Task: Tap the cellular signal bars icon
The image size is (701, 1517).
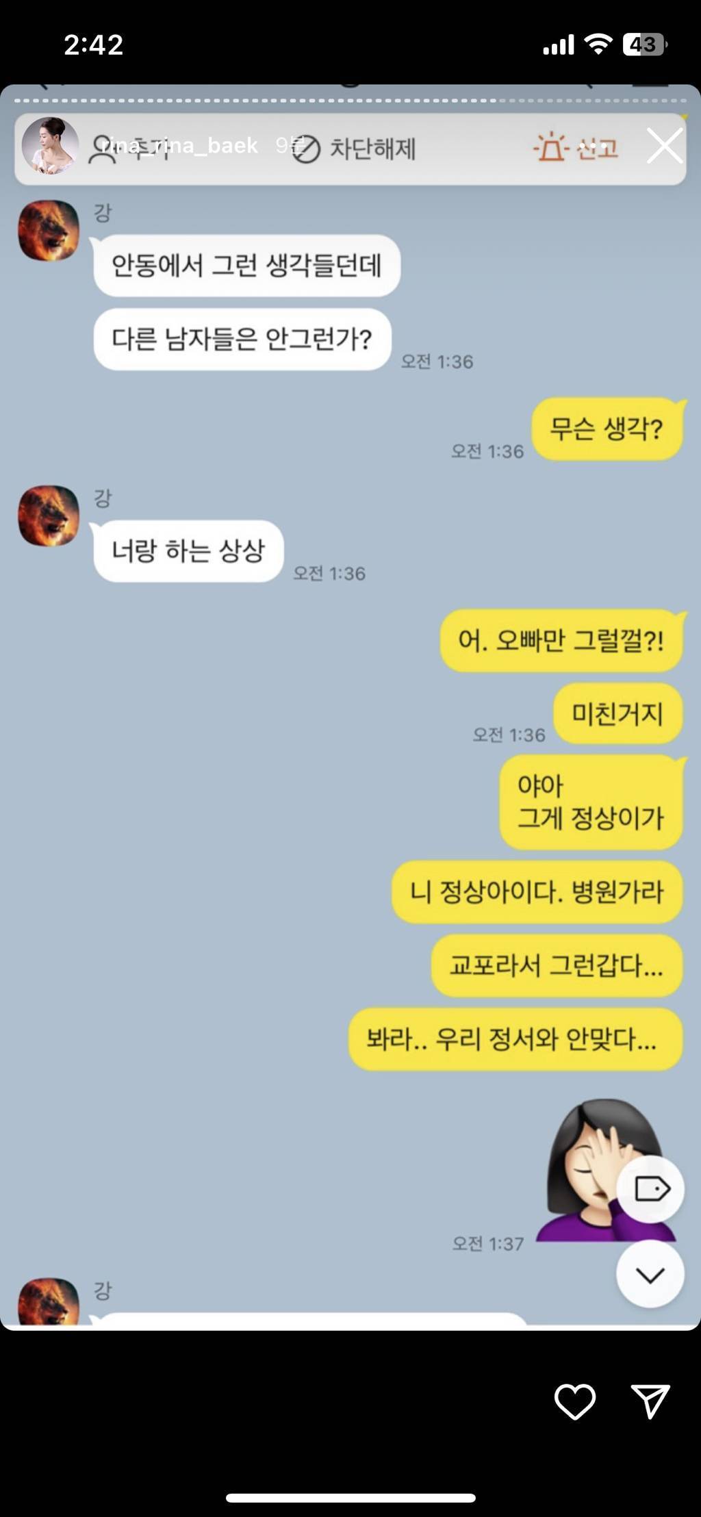Action: [559, 45]
